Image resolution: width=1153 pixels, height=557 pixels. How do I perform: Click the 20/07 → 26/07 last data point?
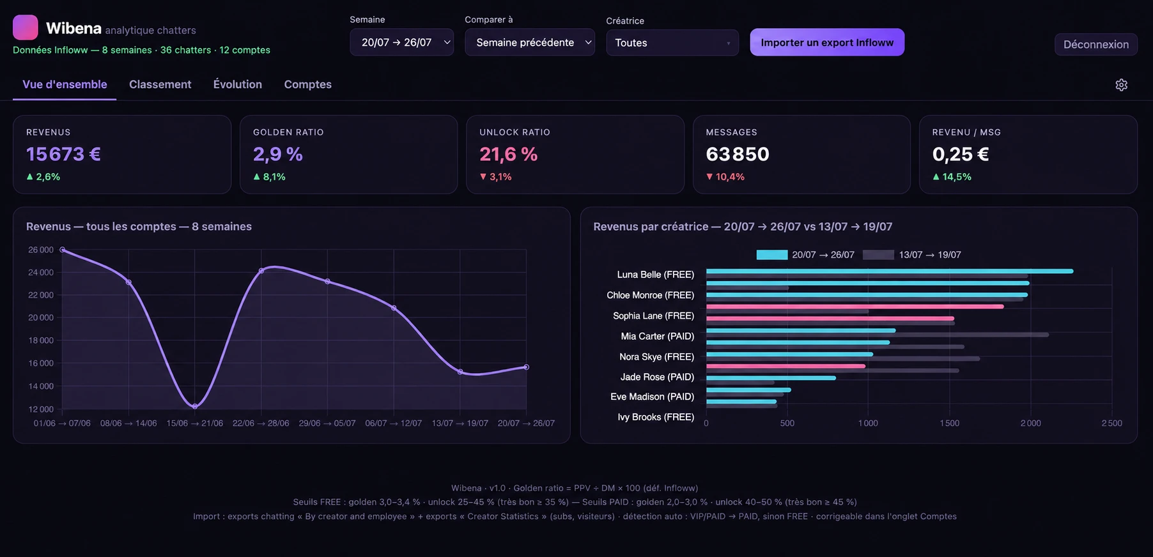point(526,367)
